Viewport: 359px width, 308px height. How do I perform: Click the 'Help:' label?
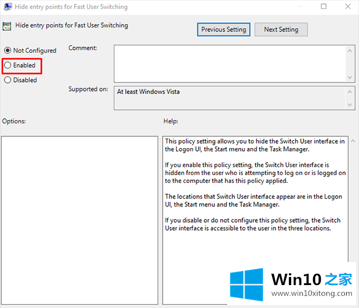[x=171, y=121]
